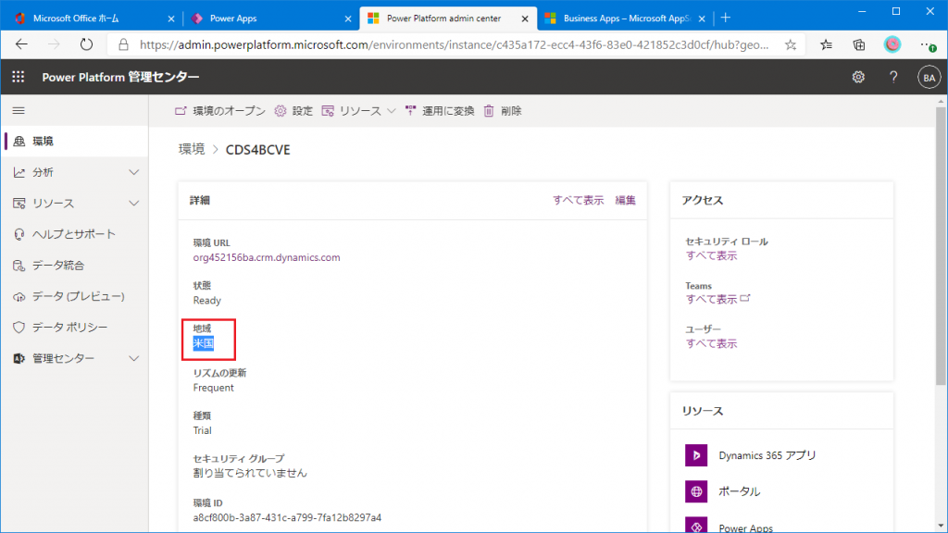Open Dynamics 365 アプリ resource link
This screenshot has height=533, width=948.
point(767,455)
